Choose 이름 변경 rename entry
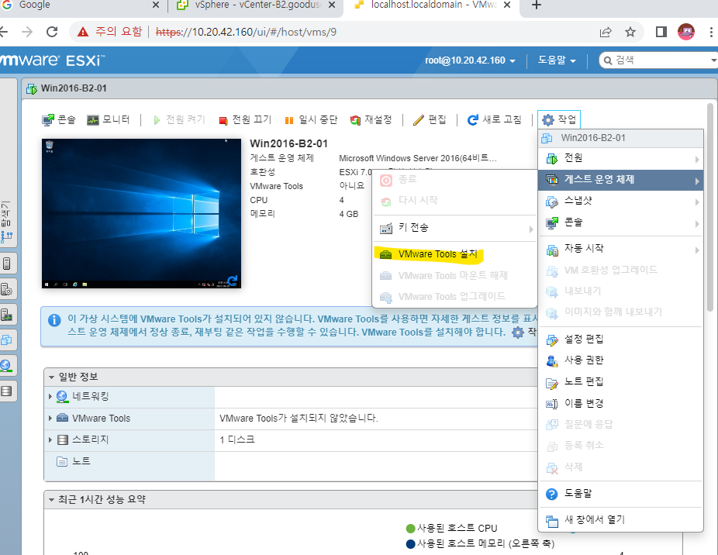This screenshot has height=555, width=718. [620, 404]
